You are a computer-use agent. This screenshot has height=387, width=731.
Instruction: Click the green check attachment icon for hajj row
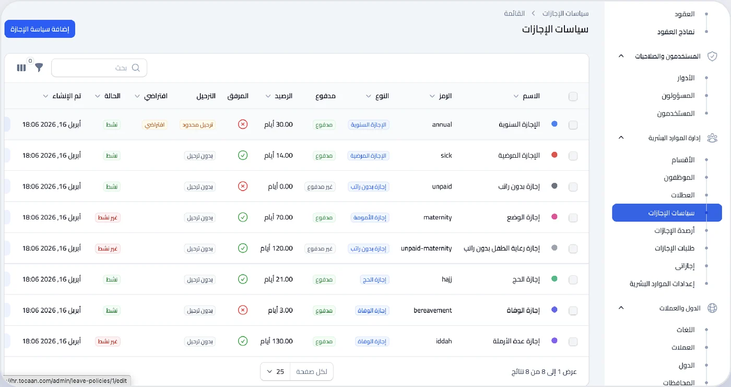[x=242, y=279]
